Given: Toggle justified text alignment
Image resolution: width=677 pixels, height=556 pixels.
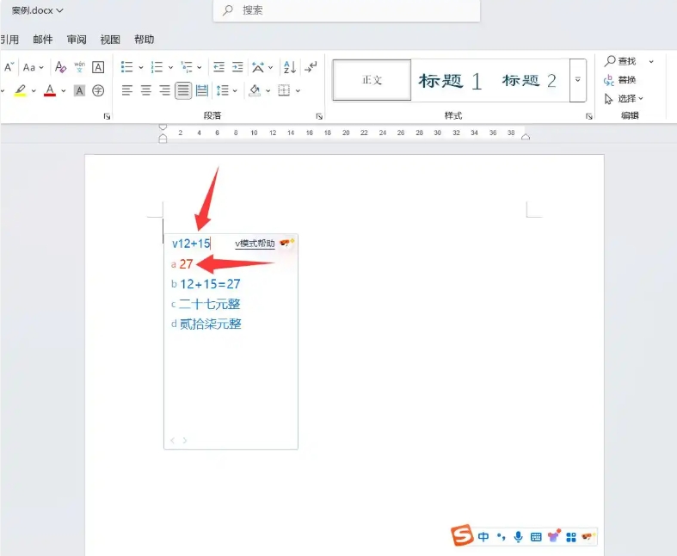Looking at the screenshot, I should point(183,90).
